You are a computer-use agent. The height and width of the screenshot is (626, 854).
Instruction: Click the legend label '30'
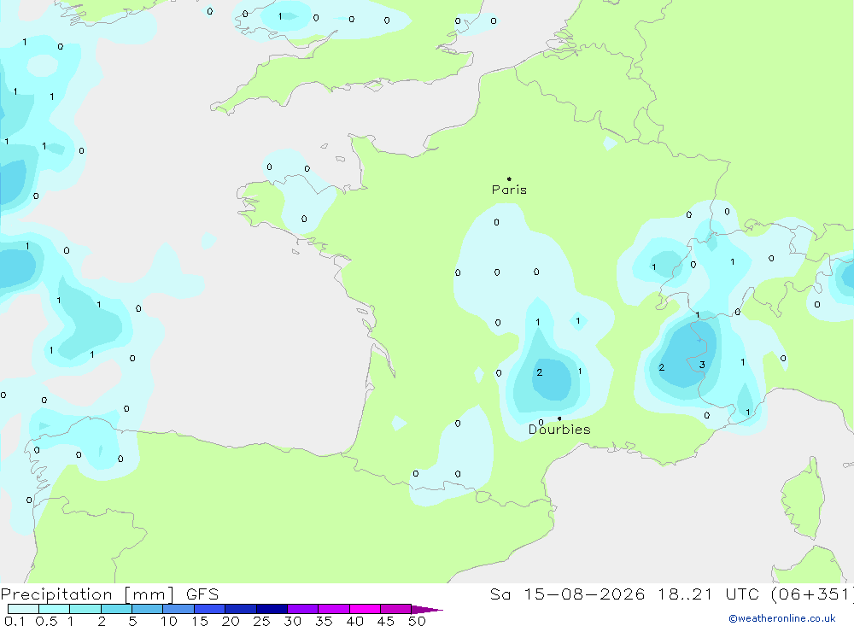(292, 621)
